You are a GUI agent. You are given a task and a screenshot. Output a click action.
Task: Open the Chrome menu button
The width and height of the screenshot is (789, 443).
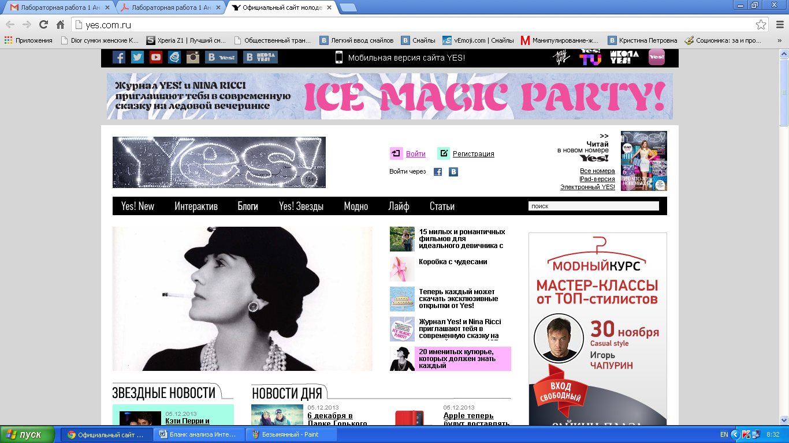tap(779, 24)
